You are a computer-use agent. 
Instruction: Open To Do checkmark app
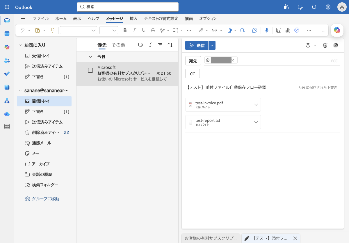(7, 74)
